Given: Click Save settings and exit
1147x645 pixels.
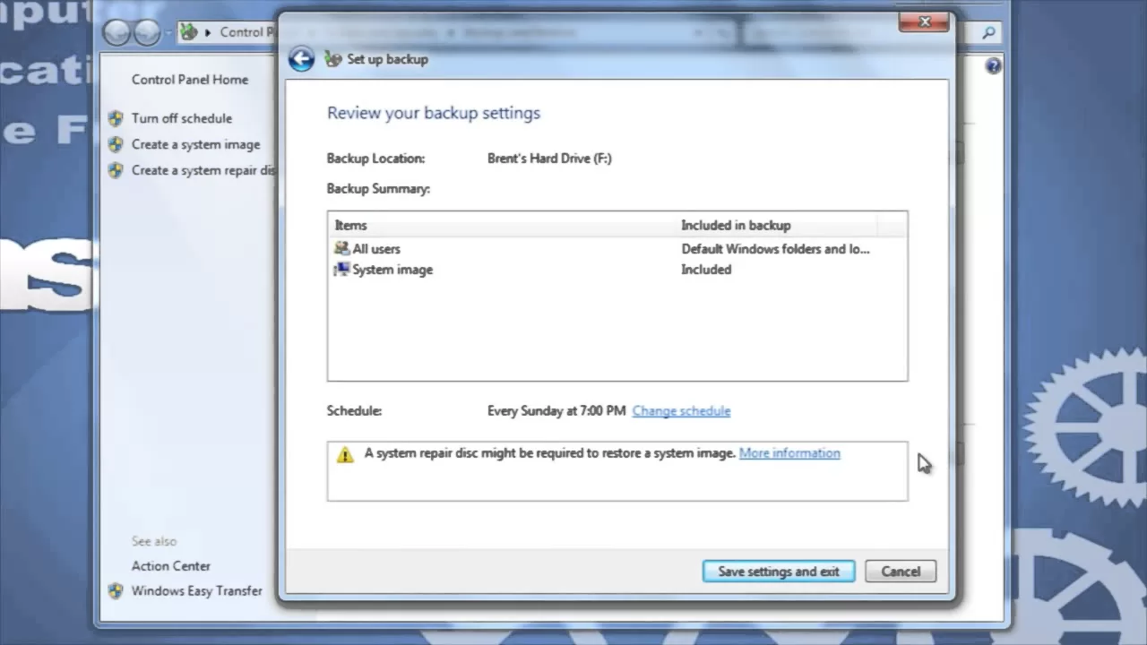Looking at the screenshot, I should pos(779,572).
